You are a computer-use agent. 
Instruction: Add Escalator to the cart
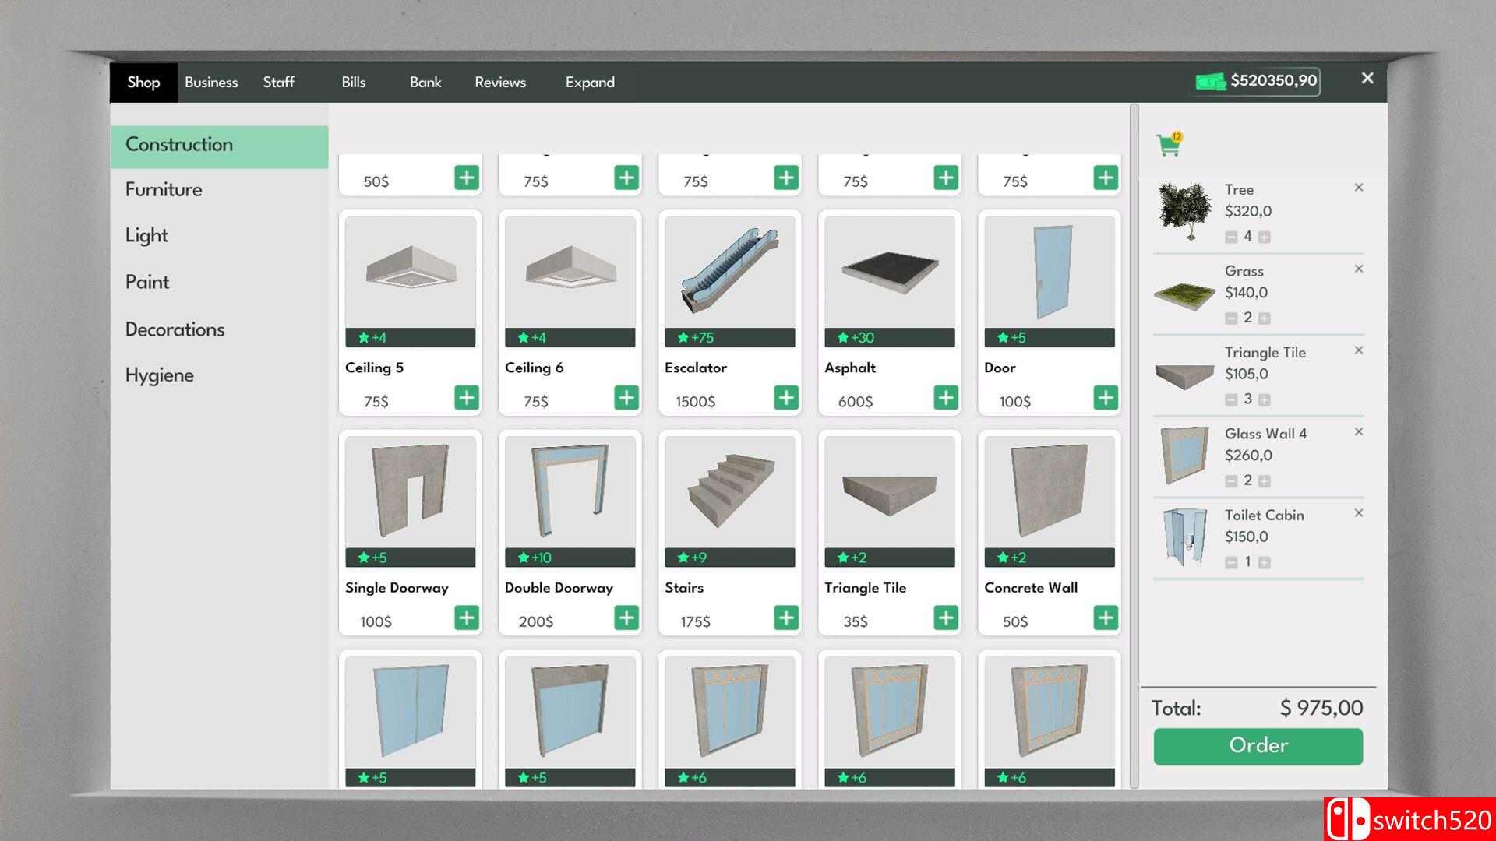[x=785, y=398]
